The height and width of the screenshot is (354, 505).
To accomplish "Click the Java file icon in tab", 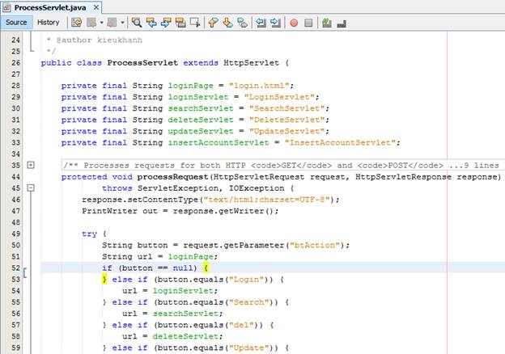I will point(6,7).
